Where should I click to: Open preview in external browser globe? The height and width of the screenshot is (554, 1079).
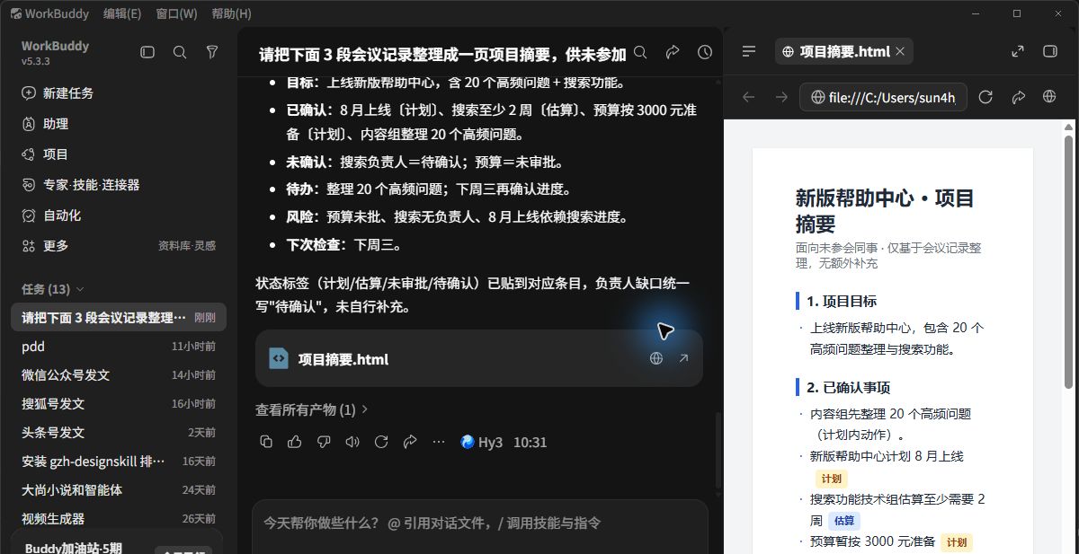tap(1049, 97)
